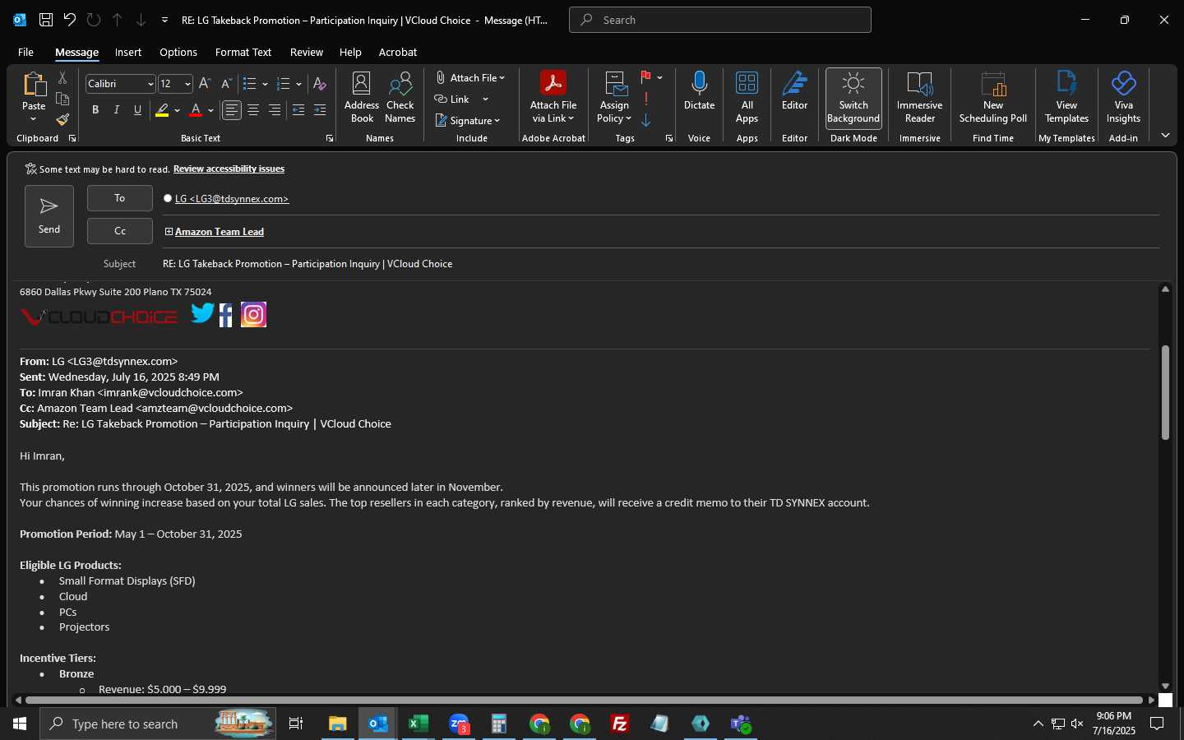Viewport: 1184px width, 740px height.
Task: Click LG recipient address link
Action: pyautogui.click(x=232, y=199)
